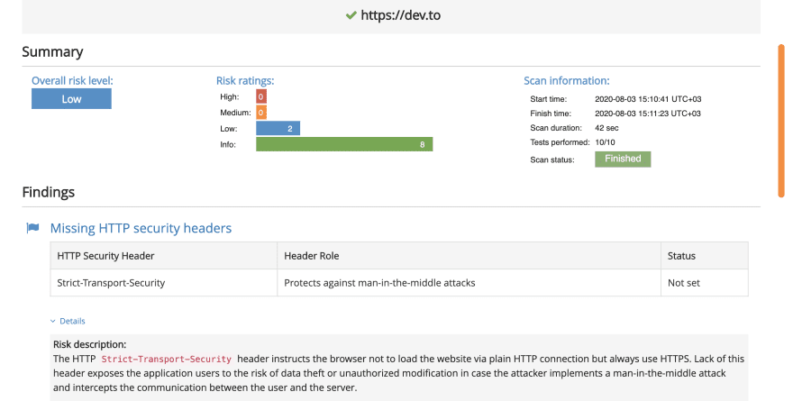Select the Strict-Transport-Security table cell
793x401 pixels.
coord(111,283)
